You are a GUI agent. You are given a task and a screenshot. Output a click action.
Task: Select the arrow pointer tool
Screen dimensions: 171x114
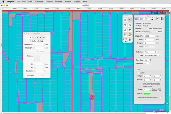click(130, 20)
